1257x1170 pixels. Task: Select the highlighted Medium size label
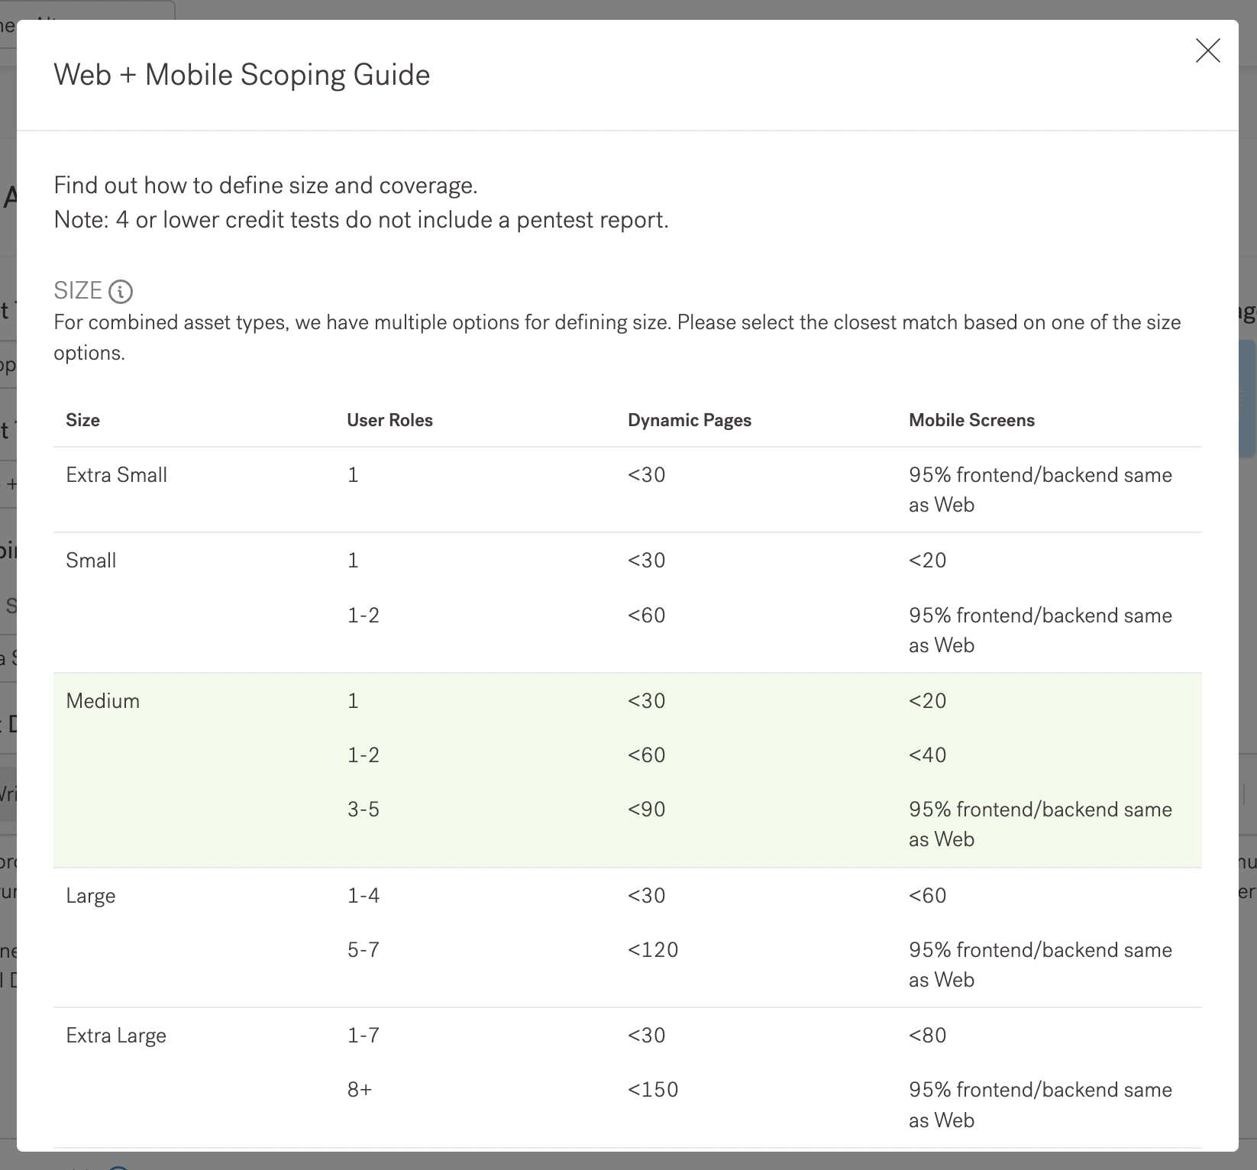(x=102, y=701)
